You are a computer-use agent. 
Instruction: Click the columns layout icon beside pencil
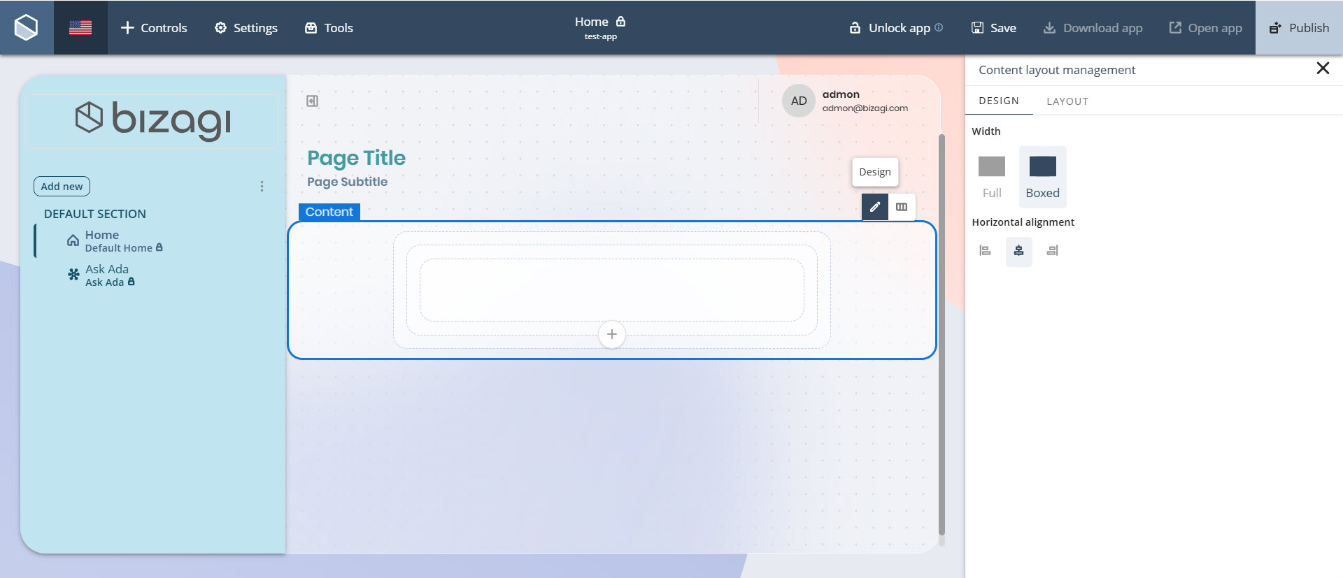tap(902, 207)
